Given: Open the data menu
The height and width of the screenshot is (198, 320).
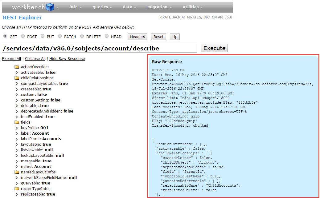Looking at the screenshot, I should pyautogui.click(x=129, y=7).
